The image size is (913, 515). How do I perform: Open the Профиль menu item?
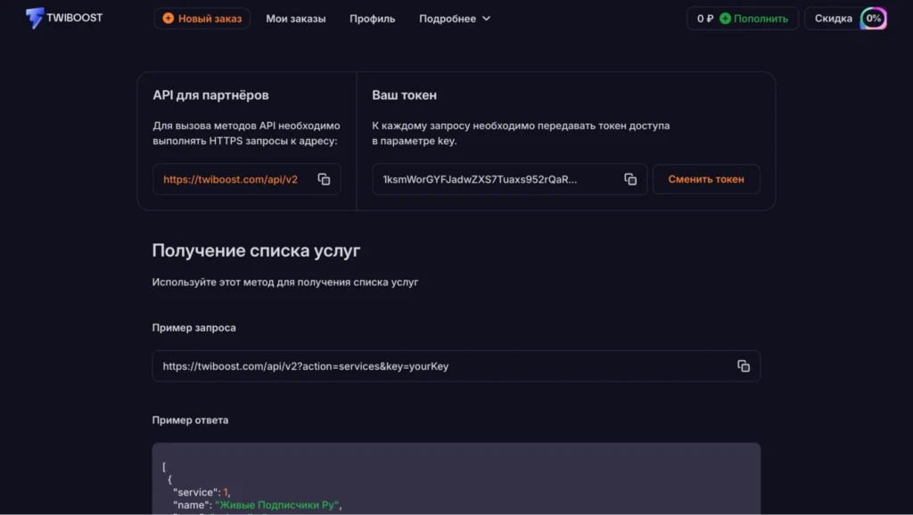point(372,19)
